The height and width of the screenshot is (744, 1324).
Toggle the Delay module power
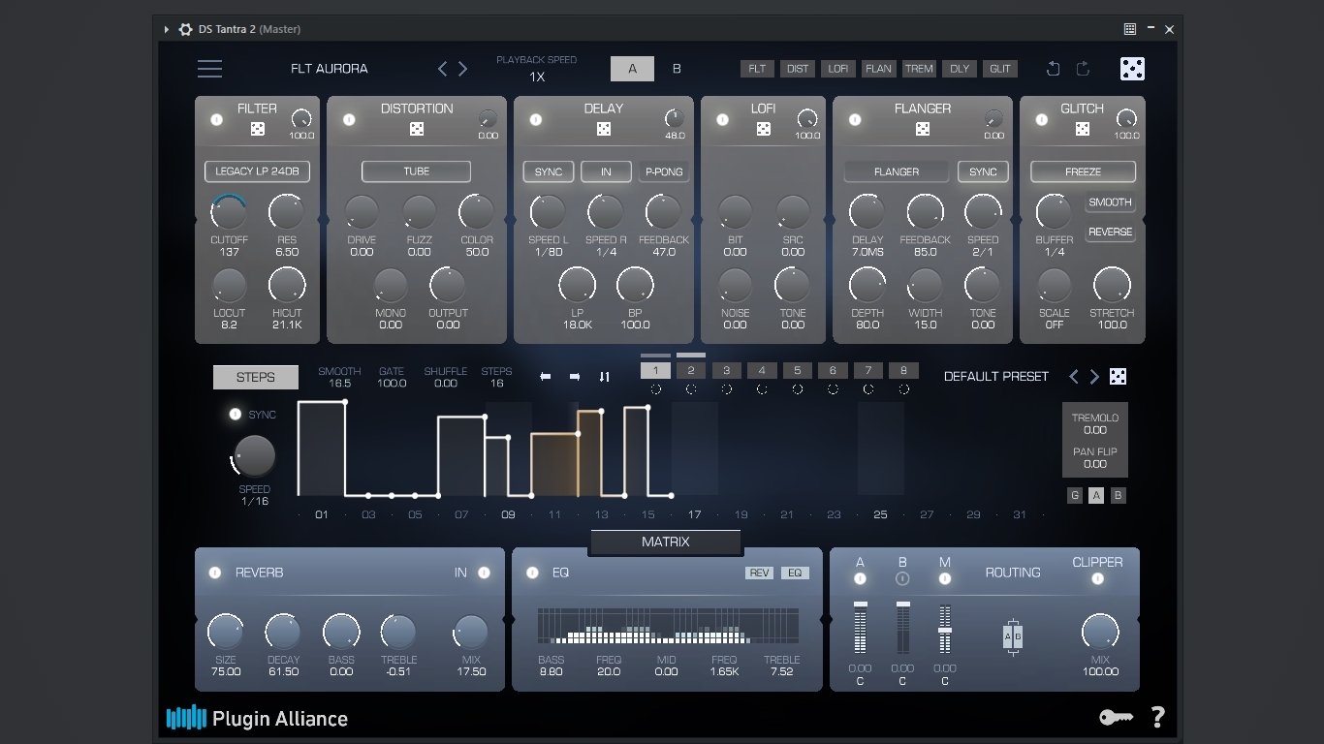click(x=535, y=120)
